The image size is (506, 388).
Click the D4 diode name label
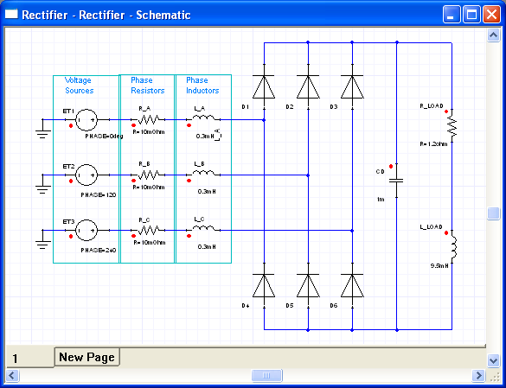coord(246,305)
